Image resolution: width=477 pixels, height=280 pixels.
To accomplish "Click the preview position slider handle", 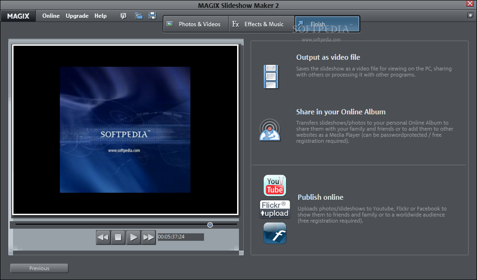I will 210,225.
